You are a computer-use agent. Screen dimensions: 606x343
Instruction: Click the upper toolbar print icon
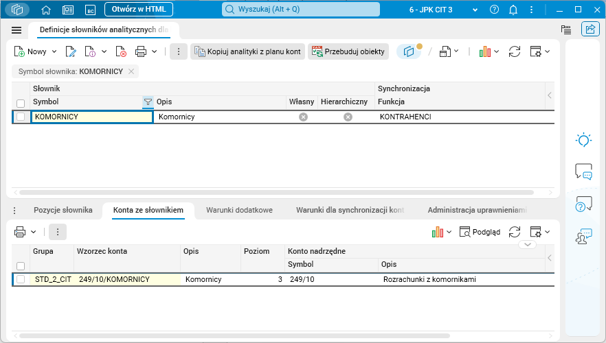tap(141, 51)
